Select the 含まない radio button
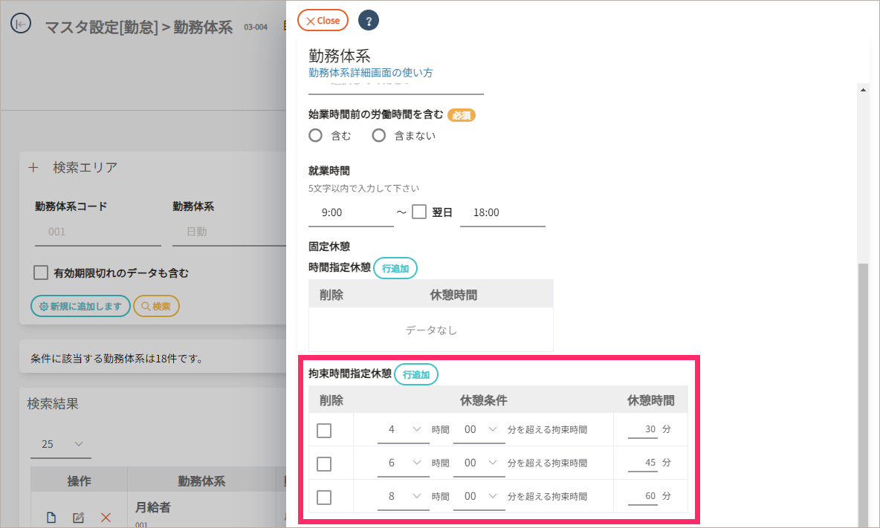Viewport: 880px width, 528px height. [x=379, y=135]
